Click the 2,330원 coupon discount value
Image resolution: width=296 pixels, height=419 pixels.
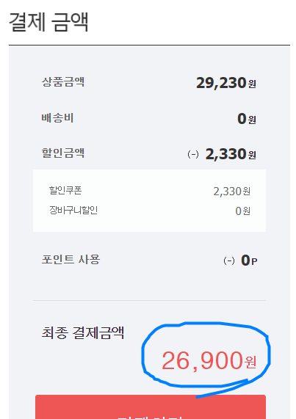pyautogui.click(x=232, y=192)
